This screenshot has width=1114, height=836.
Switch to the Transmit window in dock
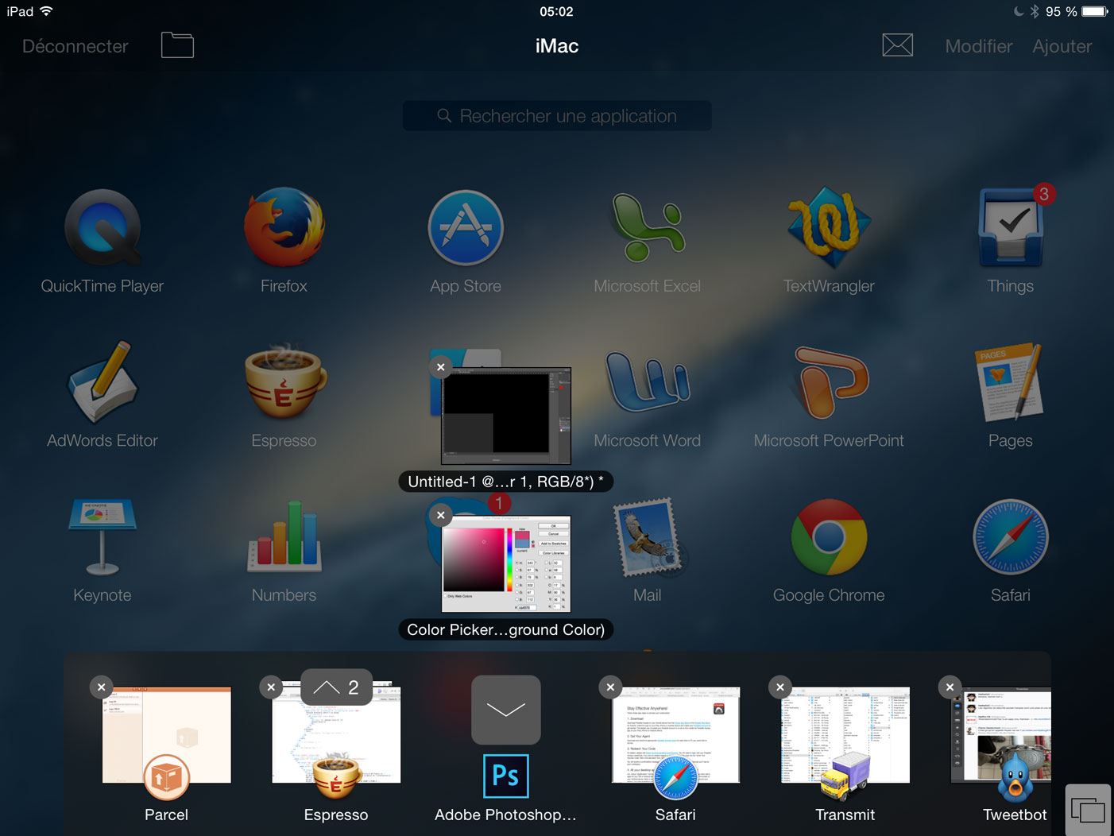845,735
